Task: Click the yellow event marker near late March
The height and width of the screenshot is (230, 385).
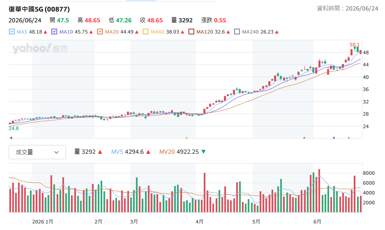Action: 187,137
